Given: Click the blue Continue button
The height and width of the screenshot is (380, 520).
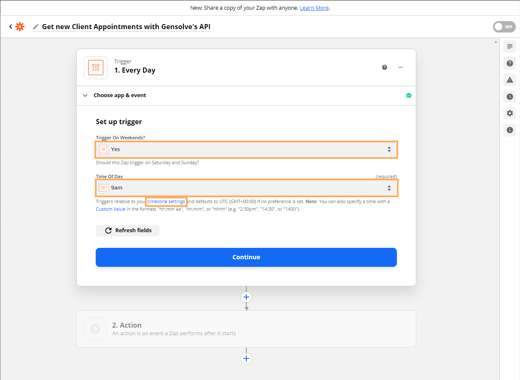Looking at the screenshot, I should coord(246,257).
